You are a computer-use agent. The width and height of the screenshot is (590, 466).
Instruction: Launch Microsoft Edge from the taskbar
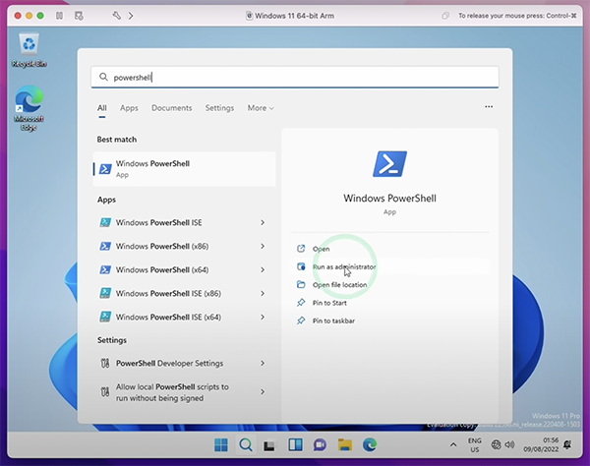[370, 445]
